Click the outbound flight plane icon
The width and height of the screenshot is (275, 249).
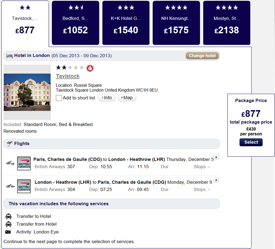click(10, 163)
